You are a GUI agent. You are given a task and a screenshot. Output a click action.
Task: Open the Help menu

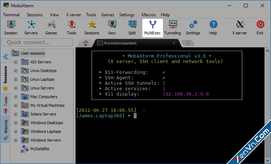[165, 15]
